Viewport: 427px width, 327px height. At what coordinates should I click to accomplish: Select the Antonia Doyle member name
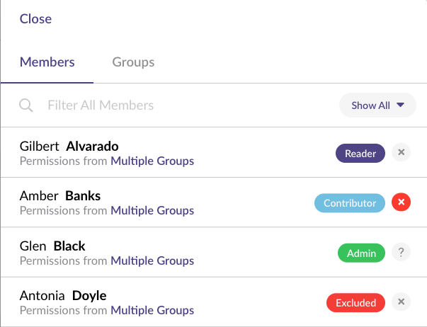click(x=63, y=296)
